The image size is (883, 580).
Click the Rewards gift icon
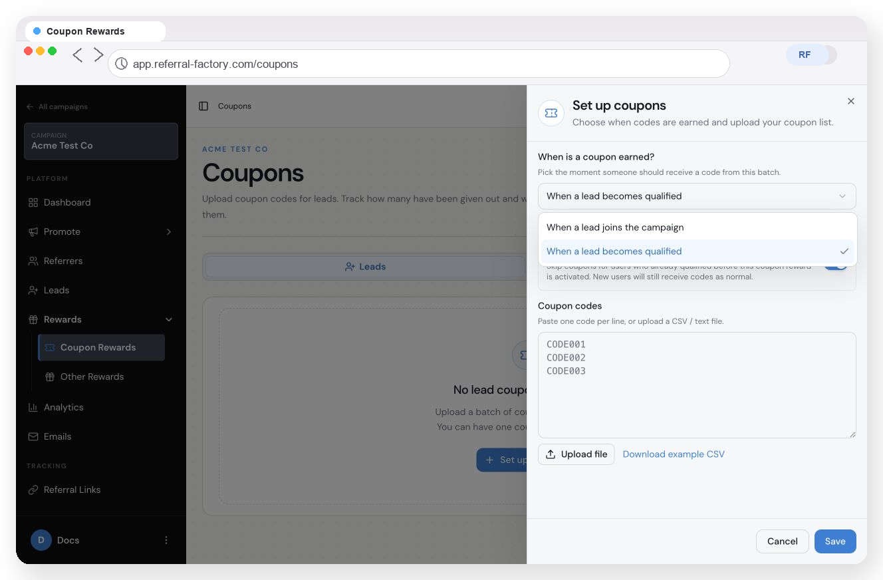(33, 319)
